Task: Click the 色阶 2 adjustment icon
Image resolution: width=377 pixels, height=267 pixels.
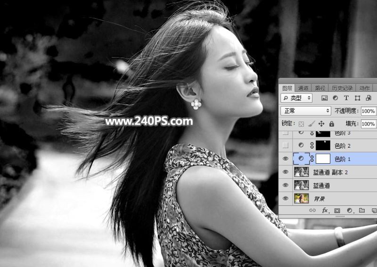Action: 301,145
